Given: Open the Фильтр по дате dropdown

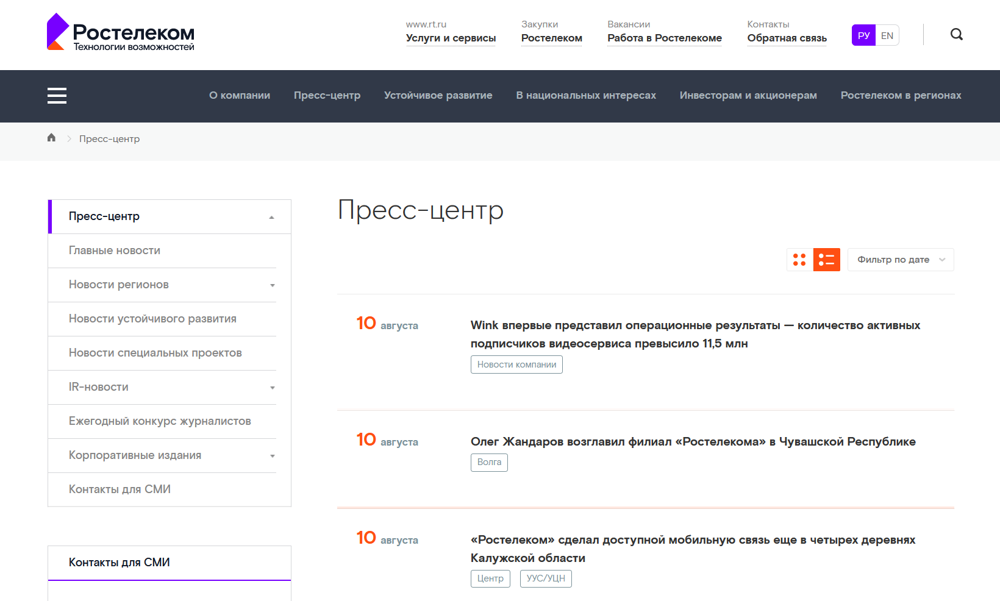Looking at the screenshot, I should [x=901, y=260].
